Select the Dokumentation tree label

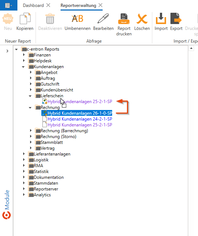(x=49, y=177)
